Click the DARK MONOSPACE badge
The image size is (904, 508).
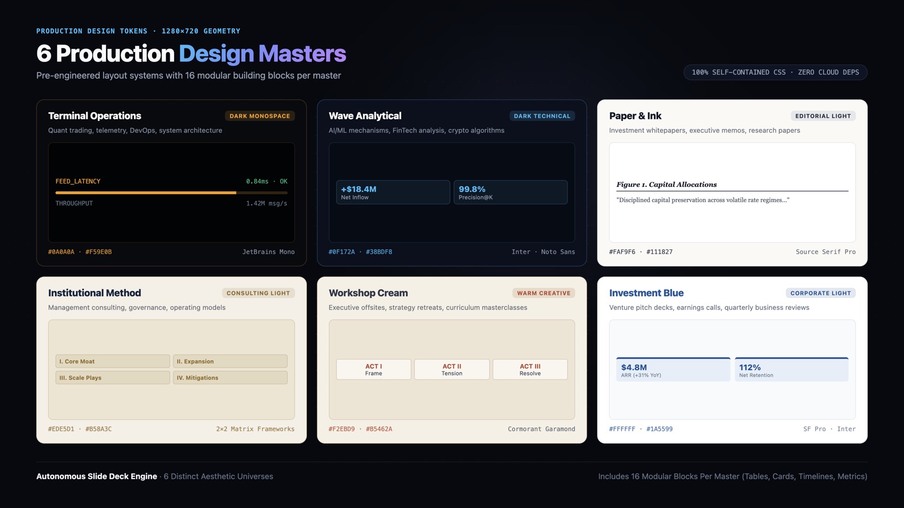click(260, 116)
